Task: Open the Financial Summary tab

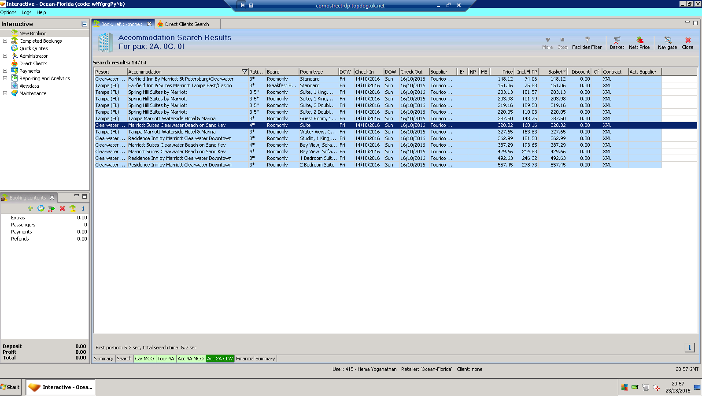Action: point(255,359)
